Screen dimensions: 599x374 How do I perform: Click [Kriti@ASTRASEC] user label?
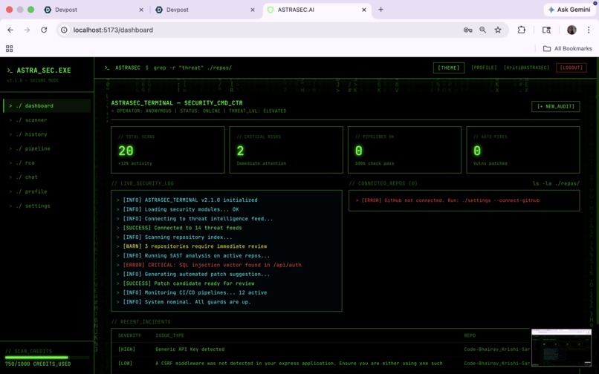pyautogui.click(x=526, y=68)
